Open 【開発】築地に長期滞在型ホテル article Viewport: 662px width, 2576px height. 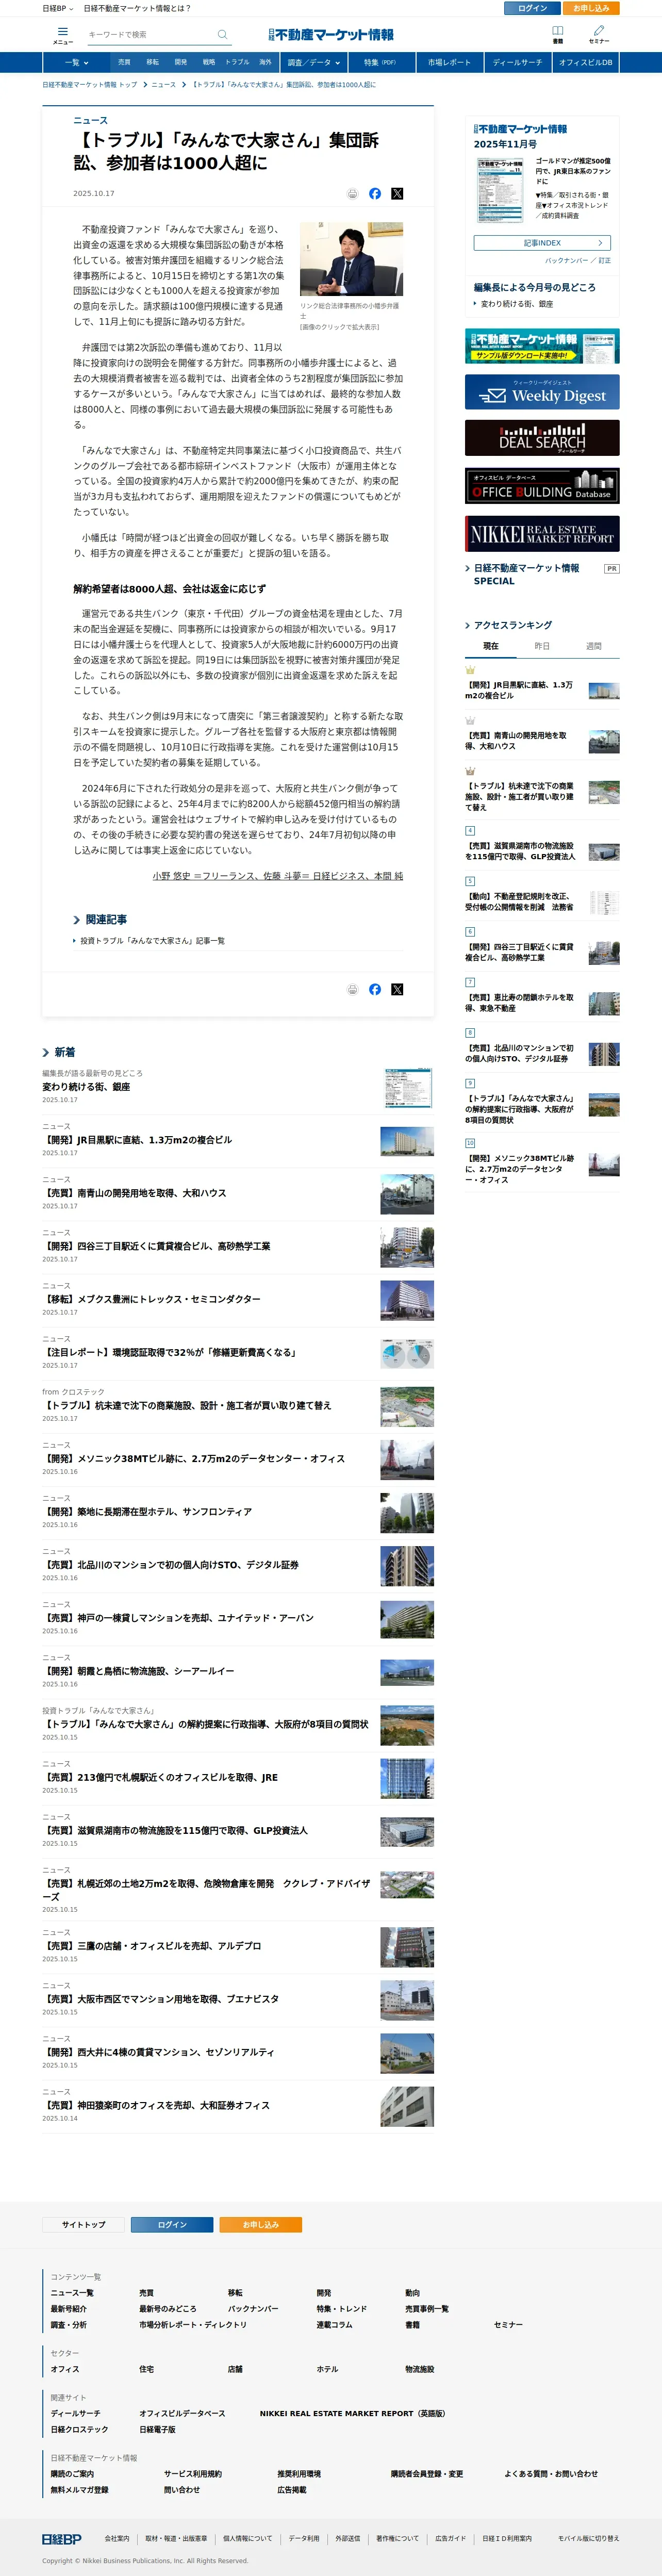pyautogui.click(x=147, y=1512)
